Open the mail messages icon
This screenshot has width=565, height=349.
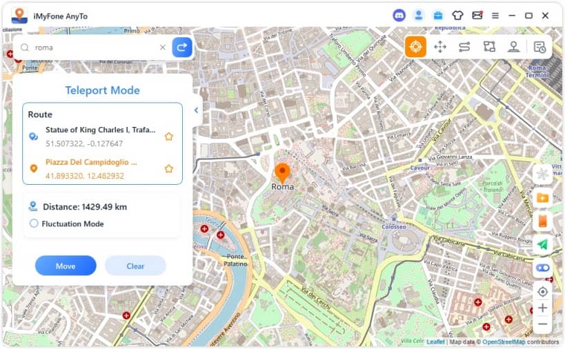click(477, 15)
